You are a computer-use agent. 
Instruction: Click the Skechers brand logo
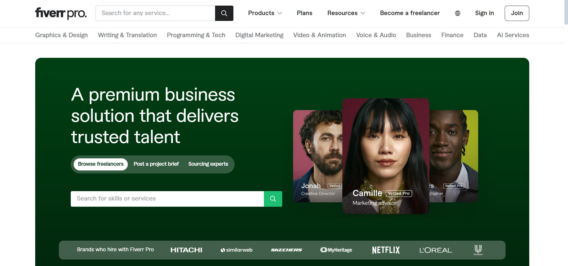[x=286, y=250]
